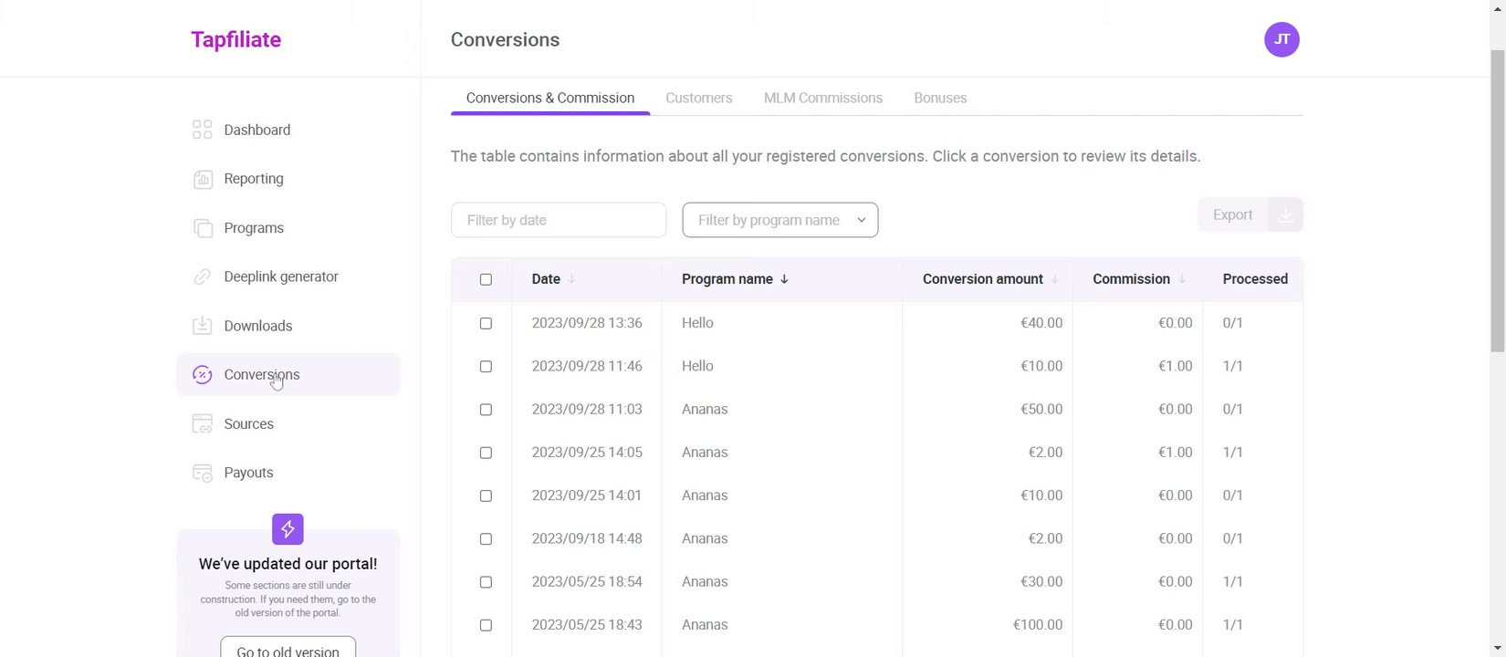This screenshot has height=657, width=1506.
Task: Open Reporting via its sidebar icon
Action: [202, 179]
